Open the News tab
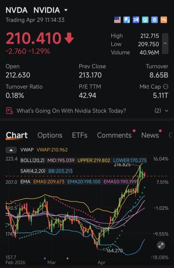This screenshot has width=174, height=268. pyautogui.click(x=150, y=135)
